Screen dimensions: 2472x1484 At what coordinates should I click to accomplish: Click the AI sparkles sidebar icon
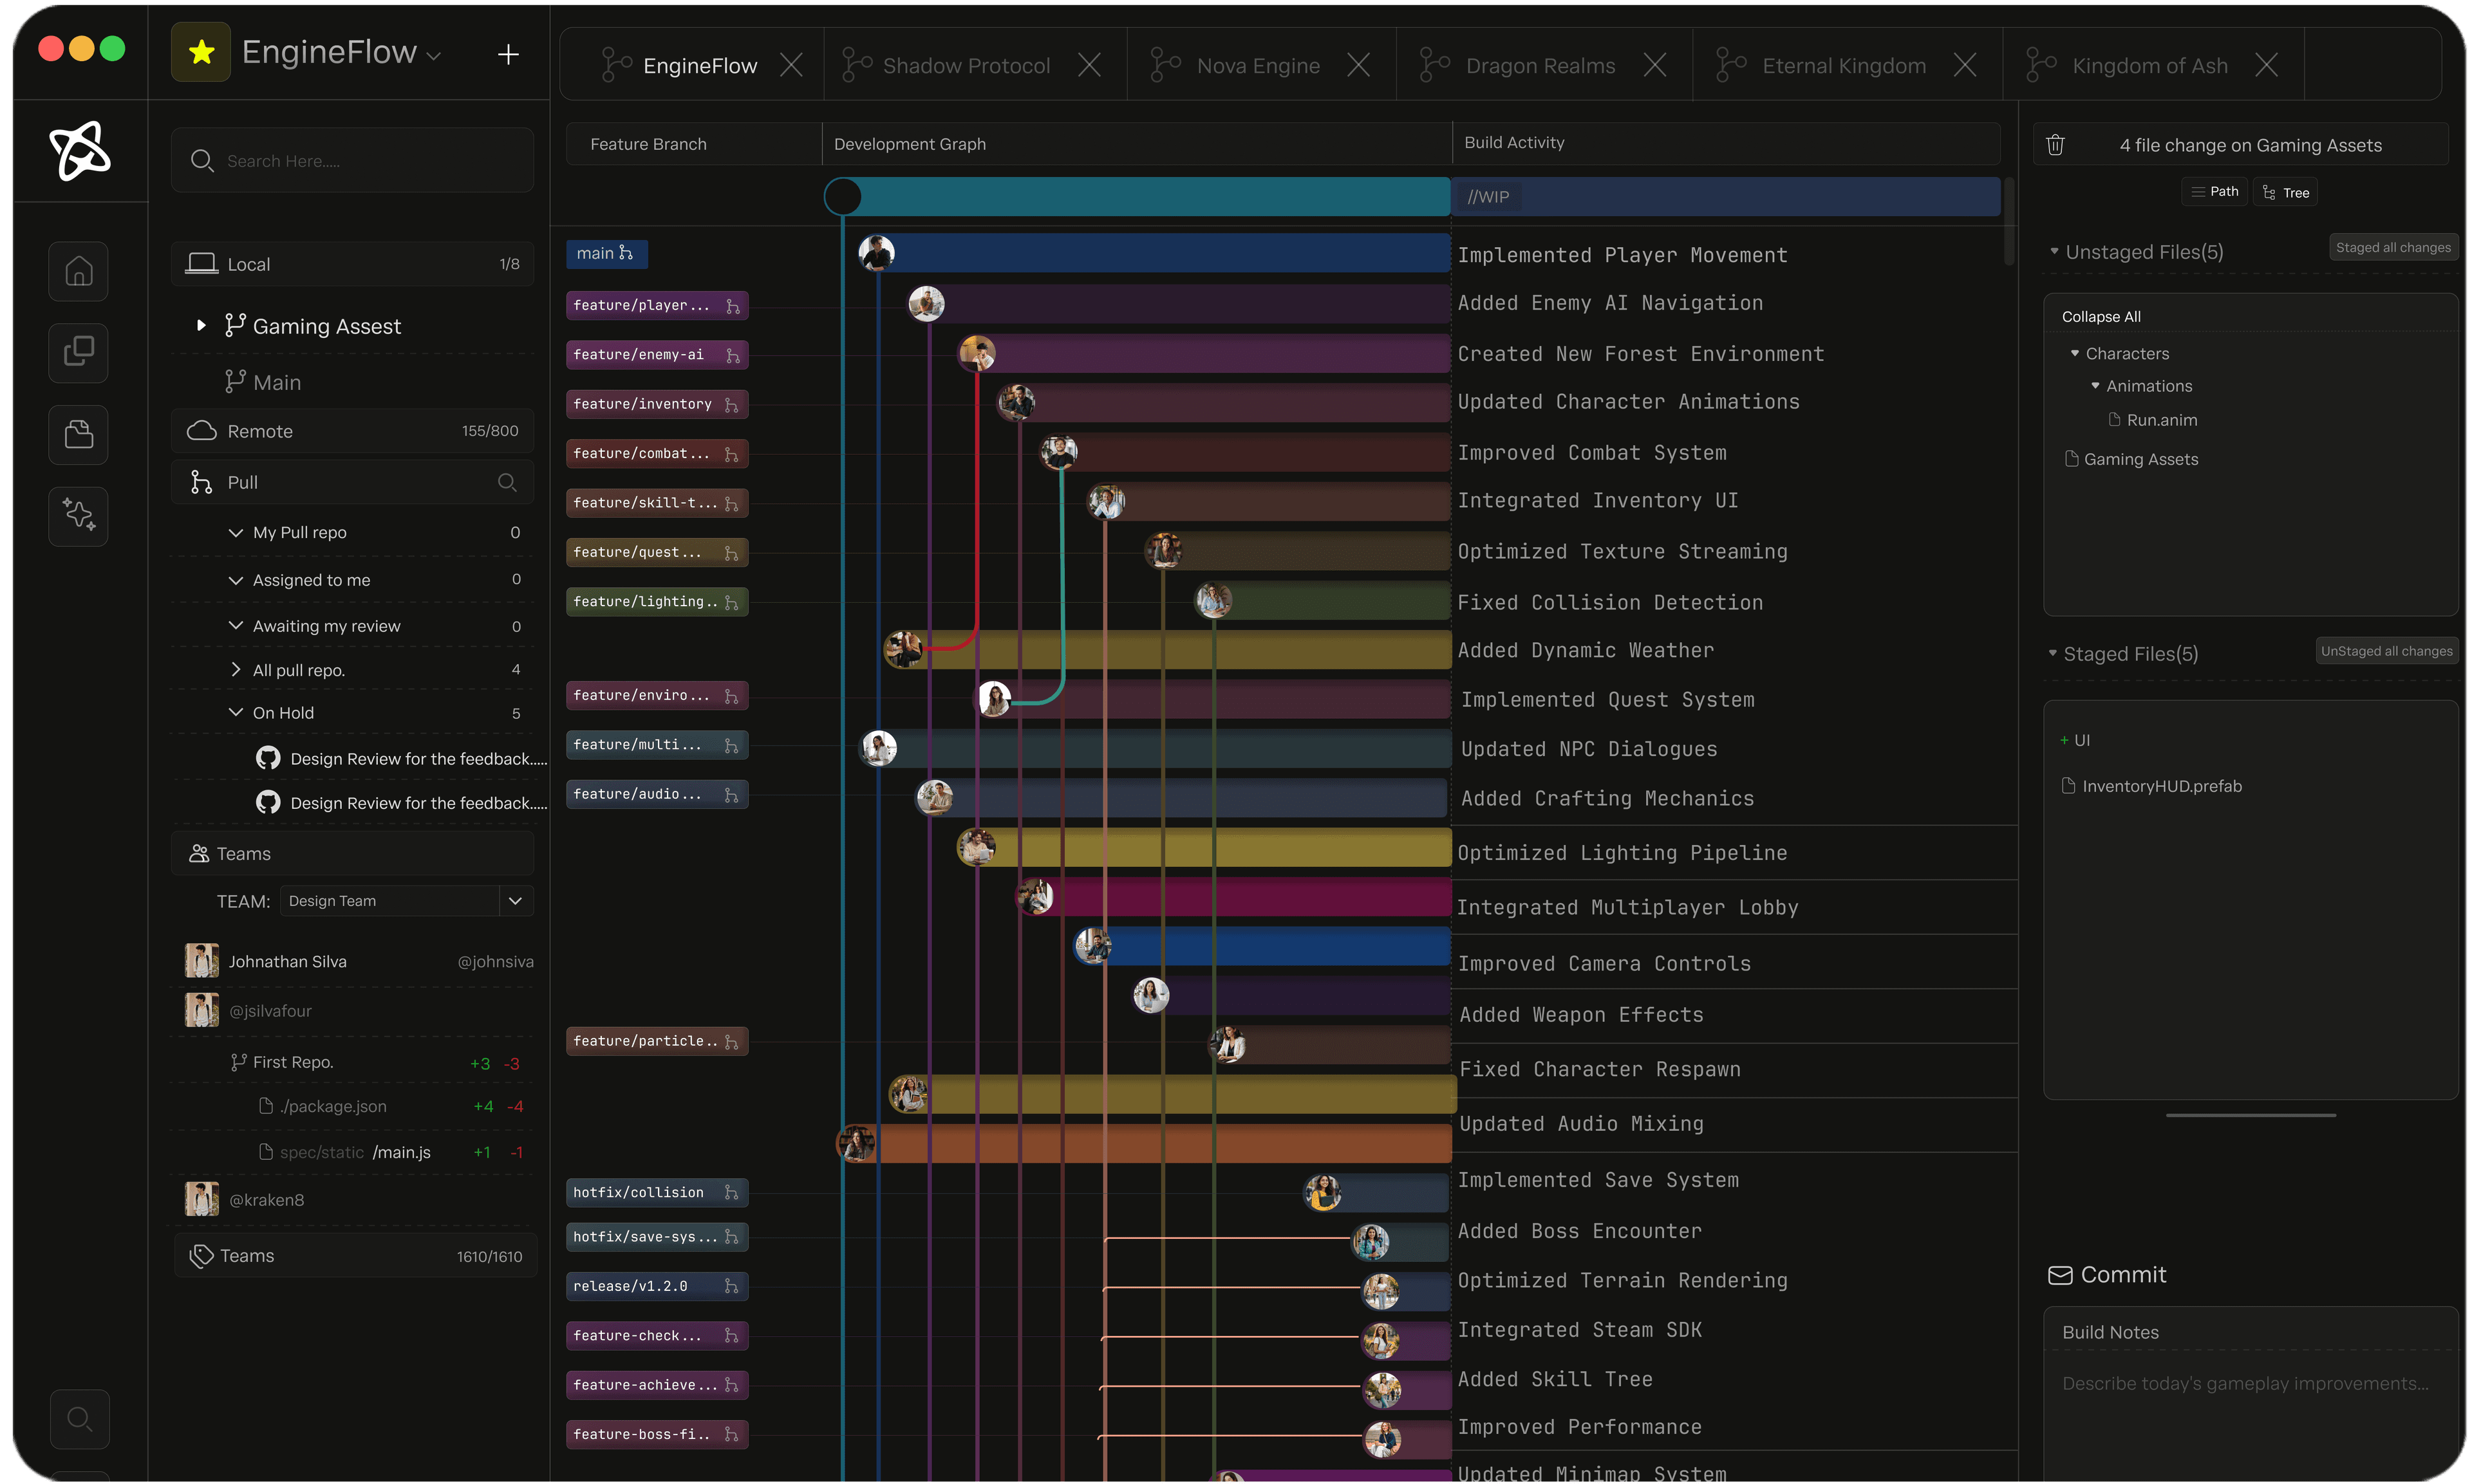click(79, 515)
